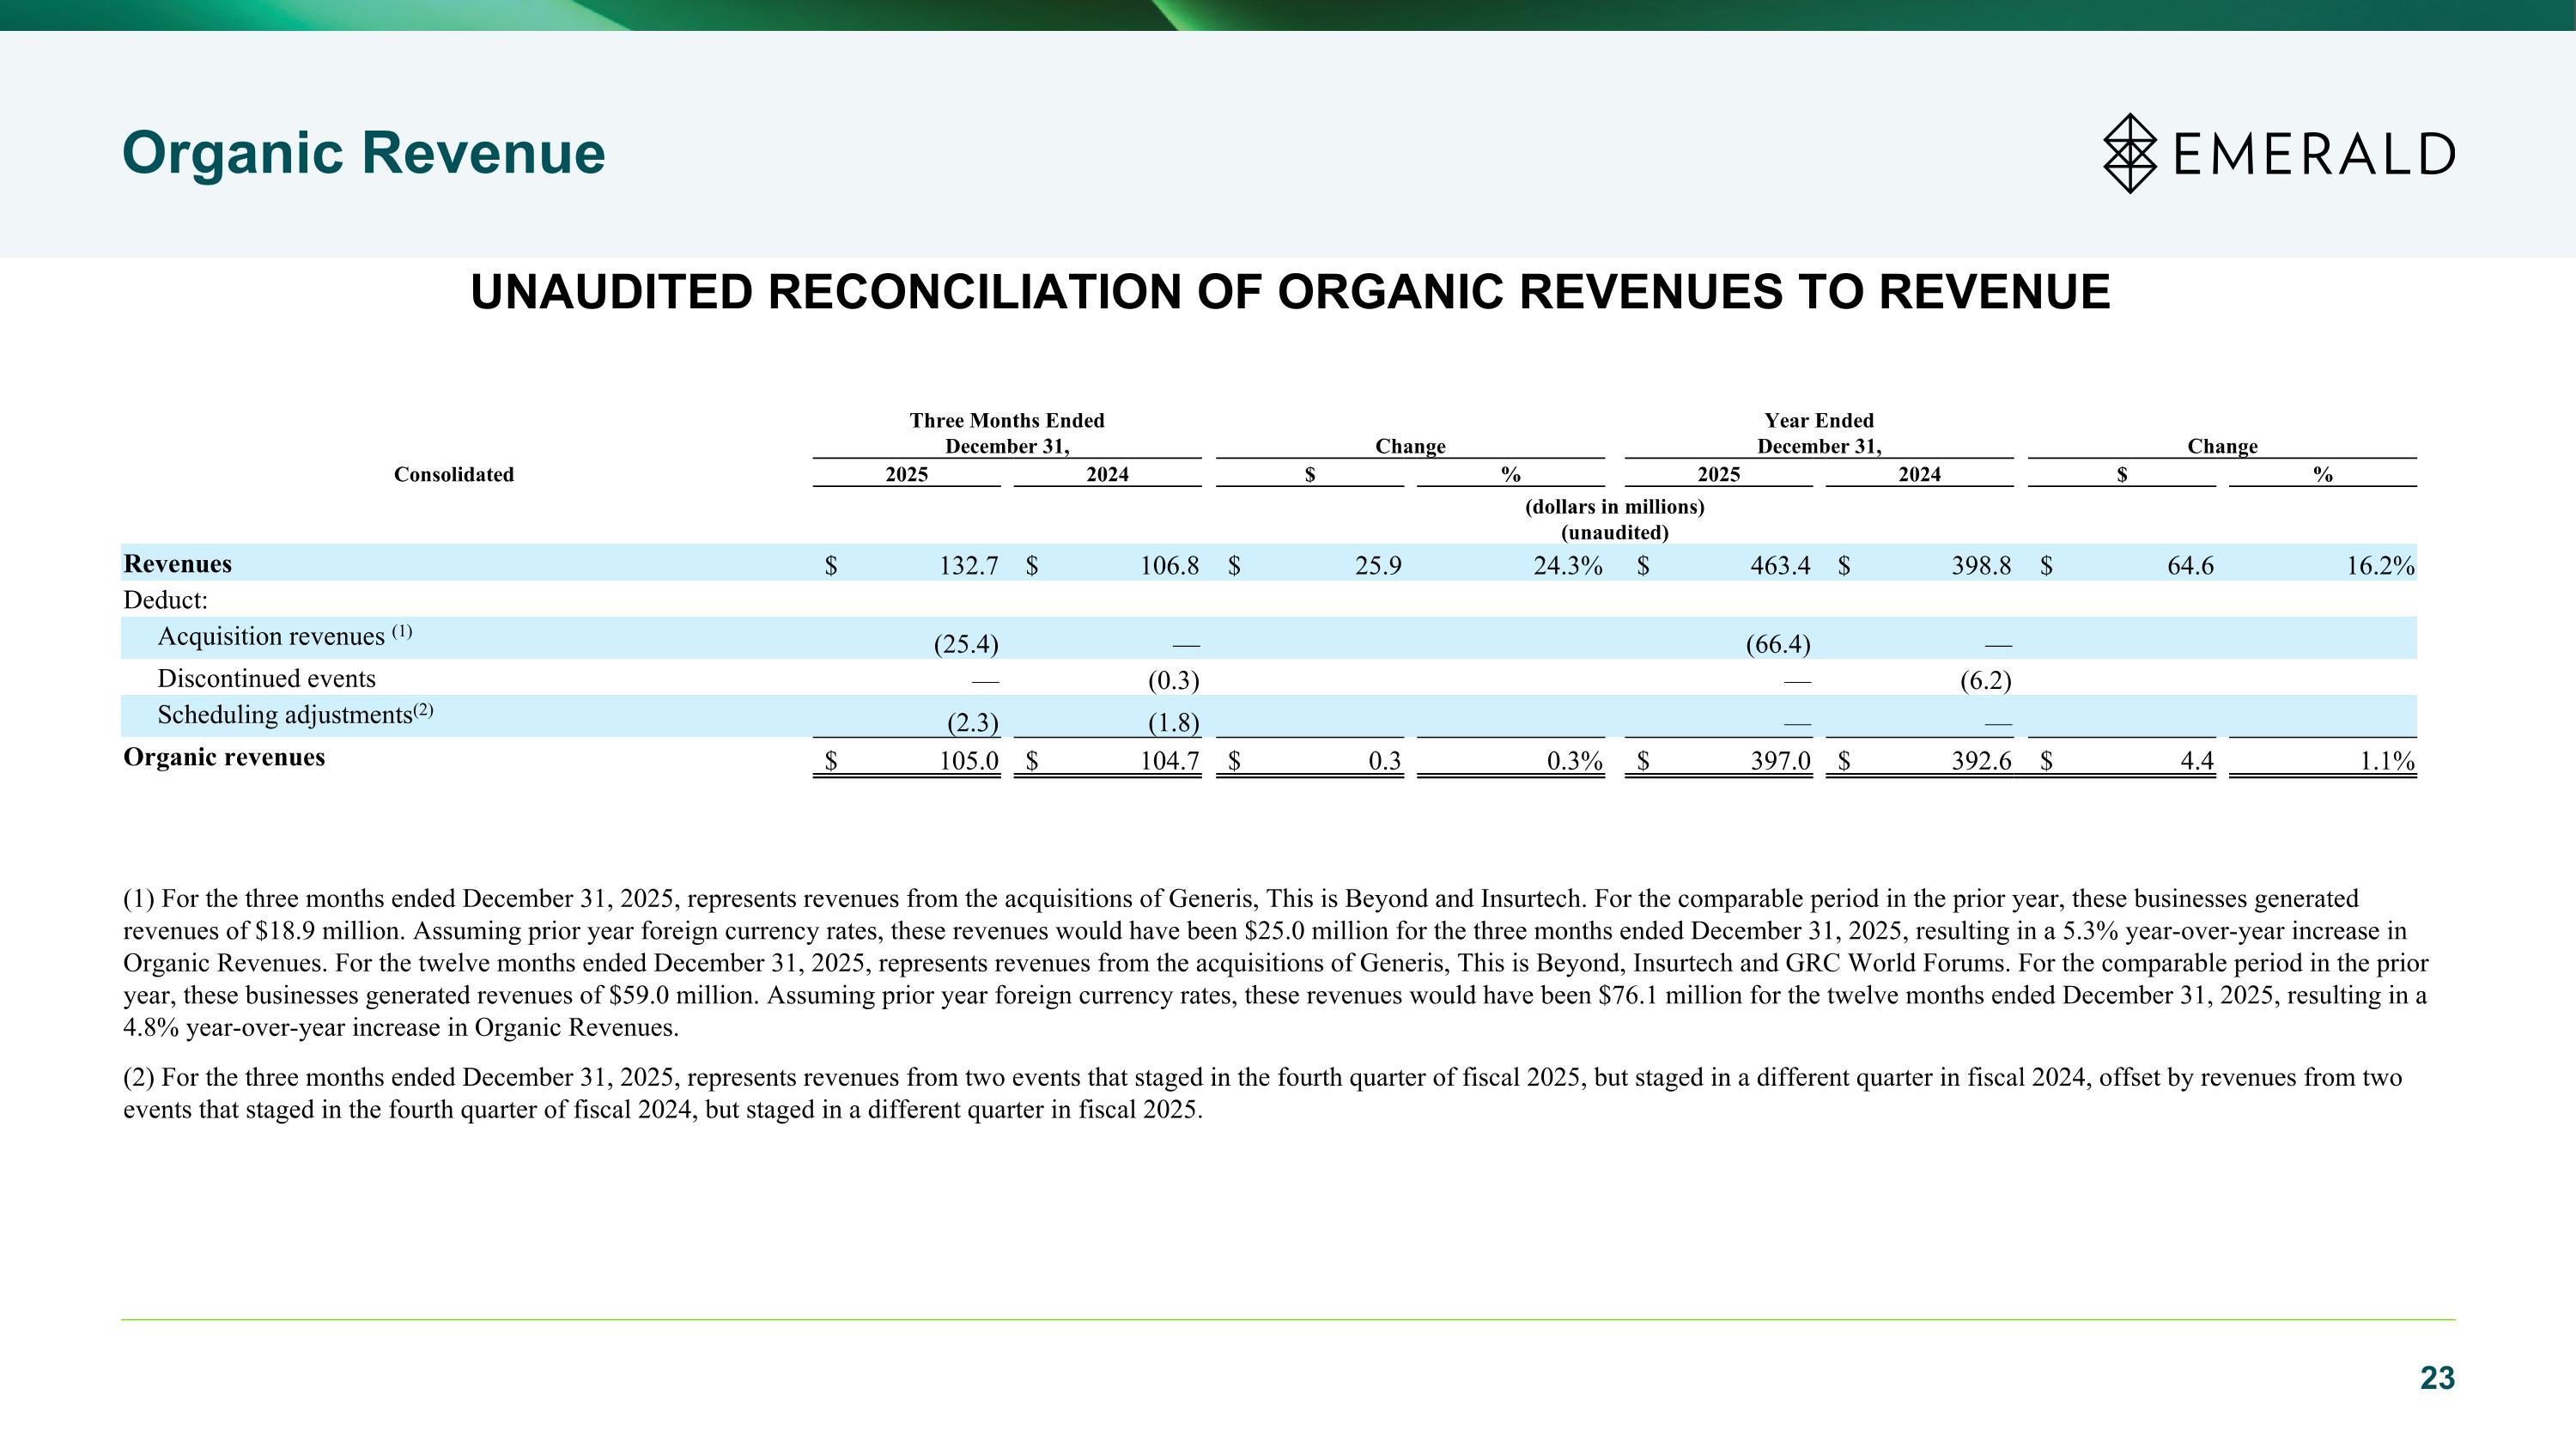
Task: Select the Organic Revenue slide title
Action: 363,153
